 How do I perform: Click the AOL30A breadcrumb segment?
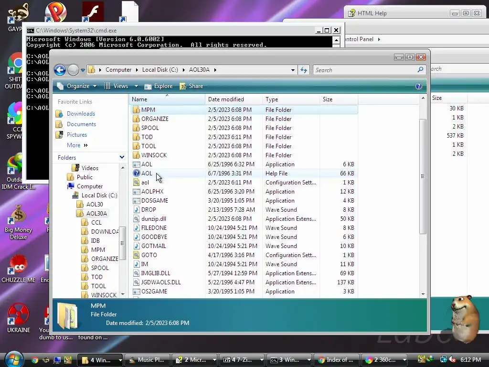199,70
